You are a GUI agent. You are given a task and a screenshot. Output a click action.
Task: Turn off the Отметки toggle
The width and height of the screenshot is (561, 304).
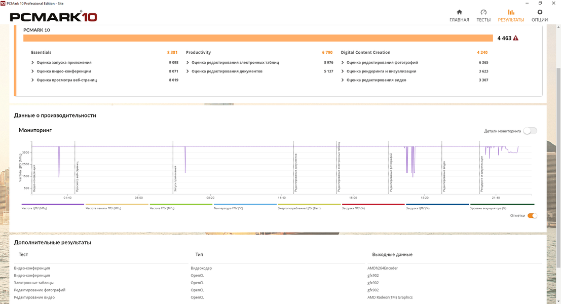[533, 216]
